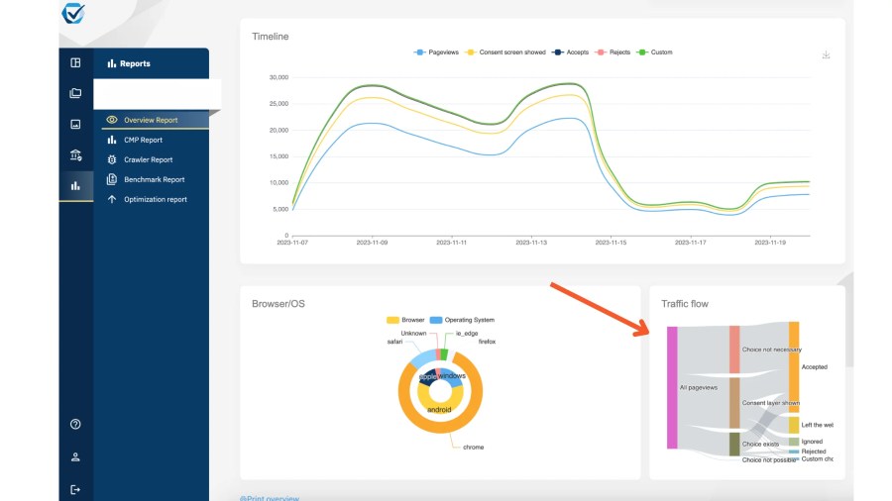Click the Traffic flow heading
Image resolution: width=892 pixels, height=501 pixels.
[685, 304]
